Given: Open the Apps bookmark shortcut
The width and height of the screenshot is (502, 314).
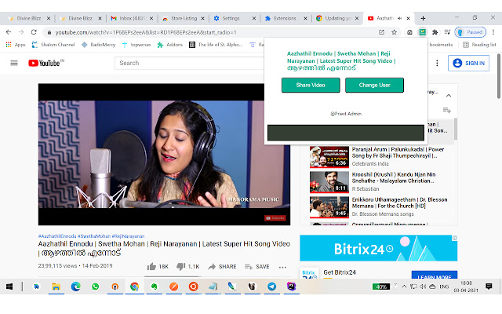Looking at the screenshot, I should click(x=16, y=45).
